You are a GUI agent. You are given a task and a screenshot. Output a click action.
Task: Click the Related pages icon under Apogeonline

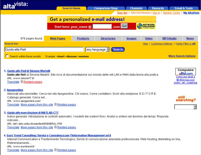point(55,105)
